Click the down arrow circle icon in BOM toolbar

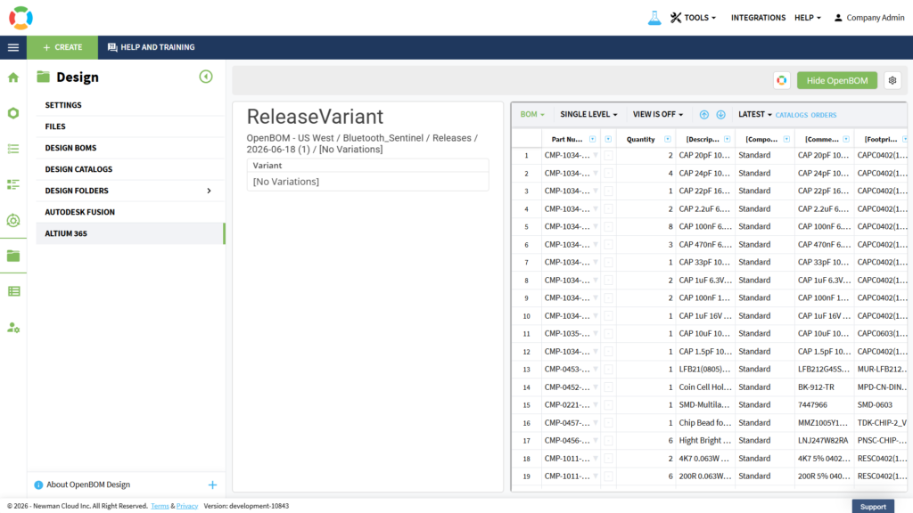tap(720, 115)
